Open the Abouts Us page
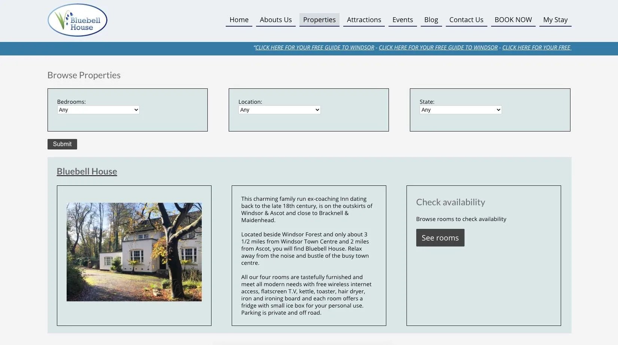Screen dimensions: 618x345 275,19
